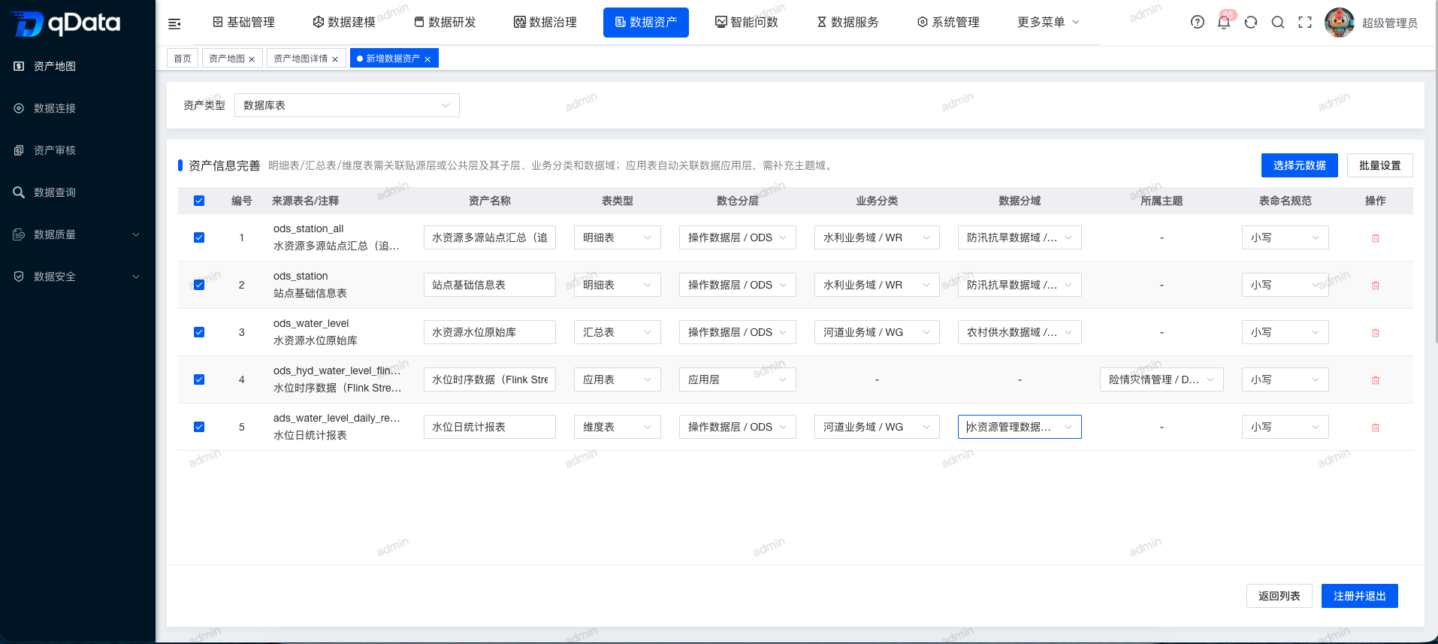Close the 资产地图 tab

tap(252, 59)
